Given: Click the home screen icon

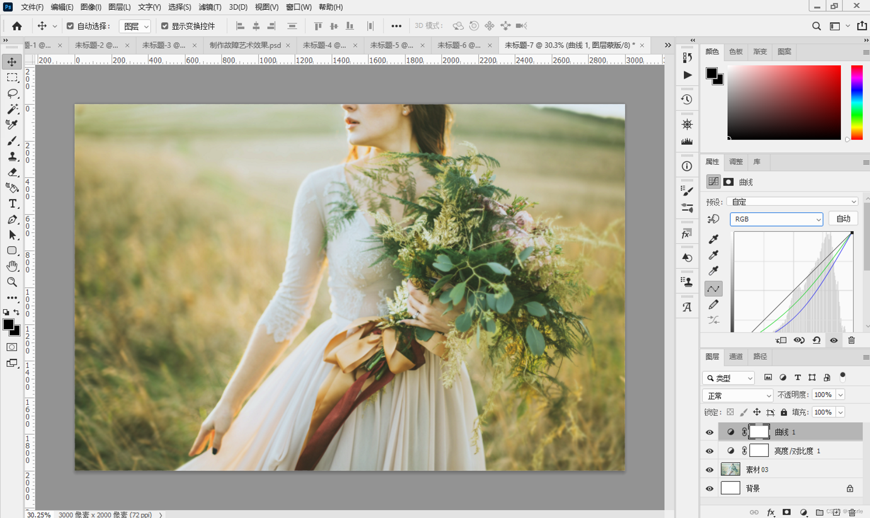Looking at the screenshot, I should 17,26.
